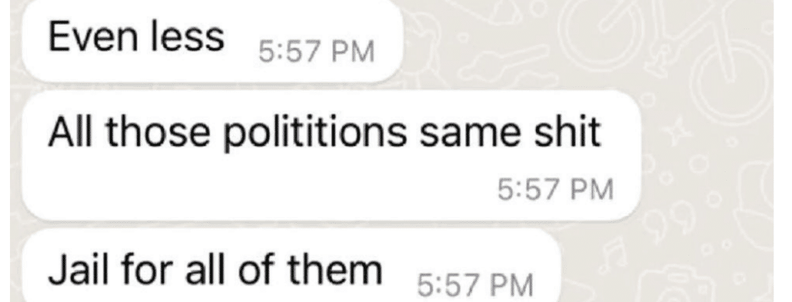Click the sparkle star doodle on the wallpaper

coord(675,129)
